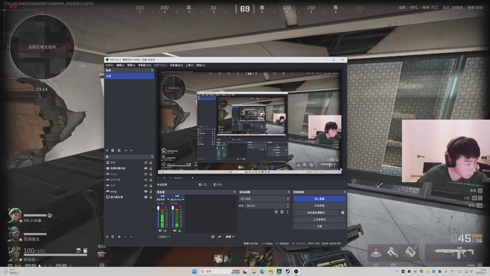Open virtual camera settings gear icon

(x=342, y=212)
